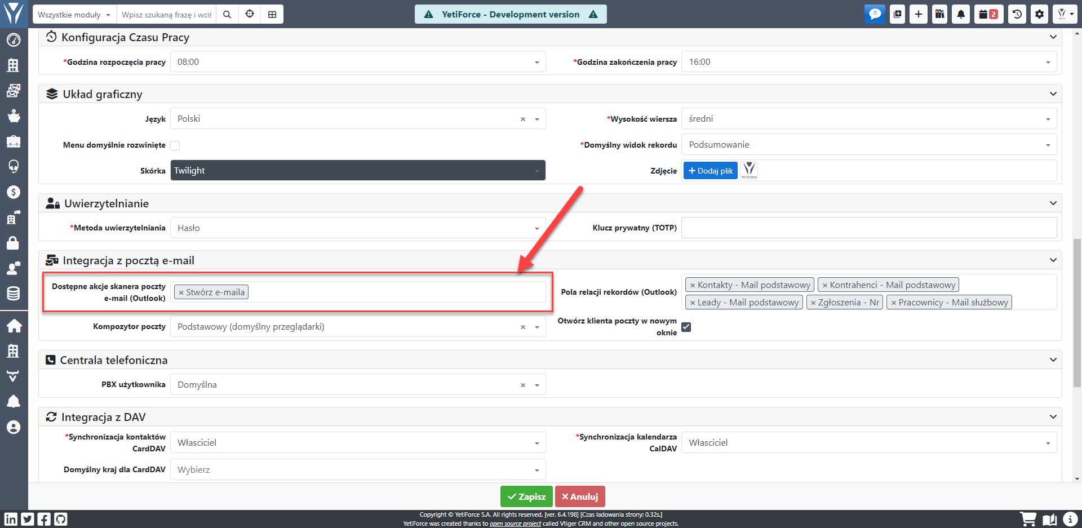Open Metoda uwierzytelniania dropdown

(358, 228)
